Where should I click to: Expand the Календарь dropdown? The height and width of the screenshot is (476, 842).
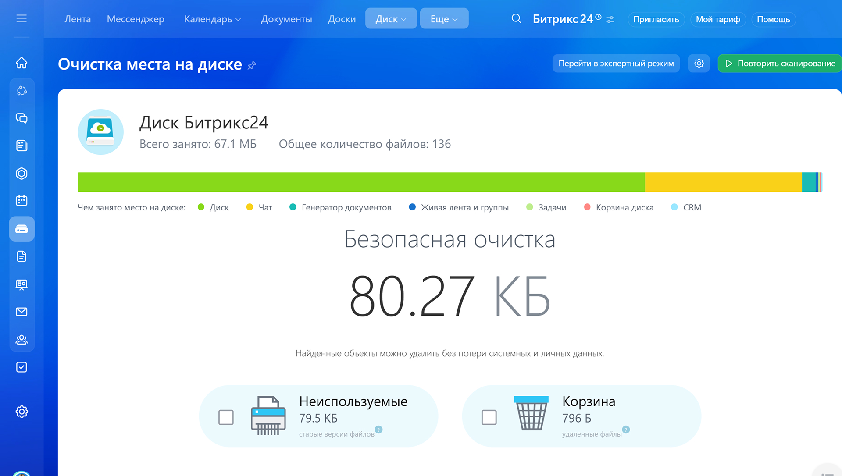(212, 19)
